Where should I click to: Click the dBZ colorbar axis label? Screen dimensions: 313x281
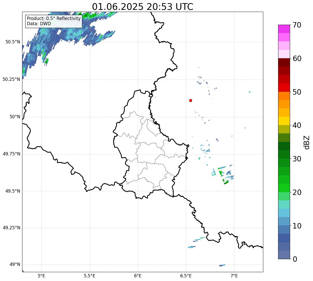coord(307,142)
